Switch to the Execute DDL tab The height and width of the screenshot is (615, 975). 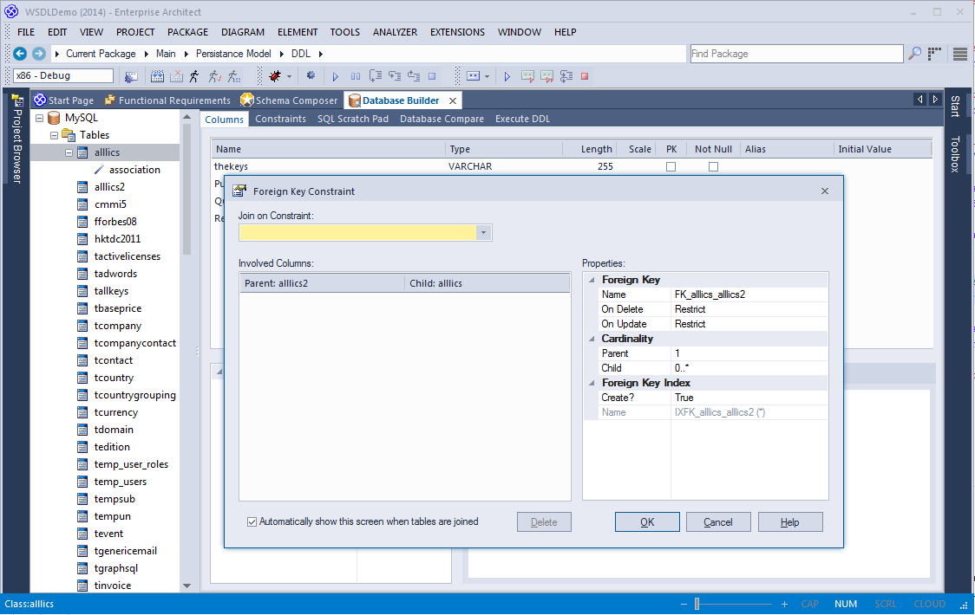522,119
